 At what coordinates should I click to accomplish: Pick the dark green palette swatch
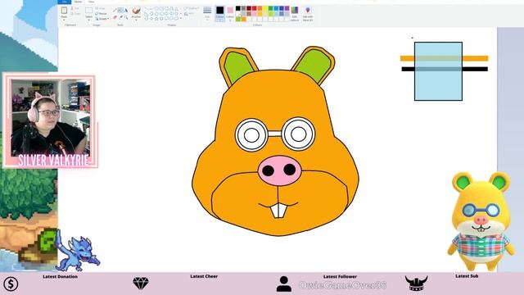pyautogui.click(x=271, y=8)
